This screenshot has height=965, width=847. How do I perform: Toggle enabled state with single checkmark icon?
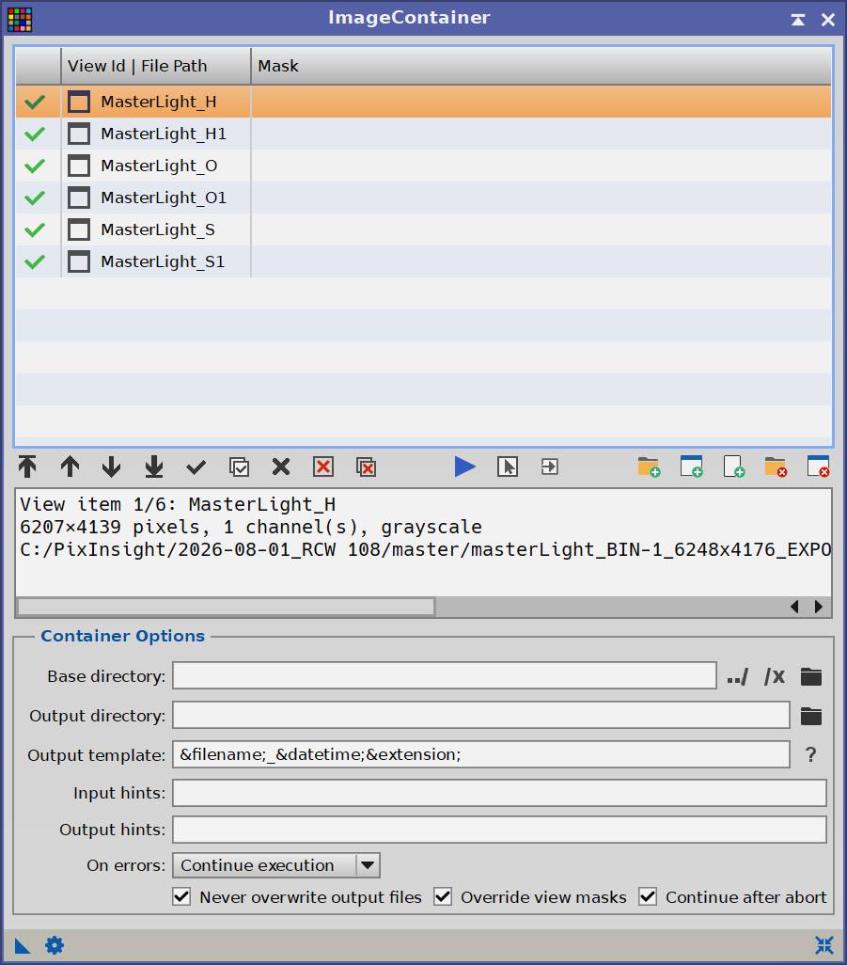point(196,467)
